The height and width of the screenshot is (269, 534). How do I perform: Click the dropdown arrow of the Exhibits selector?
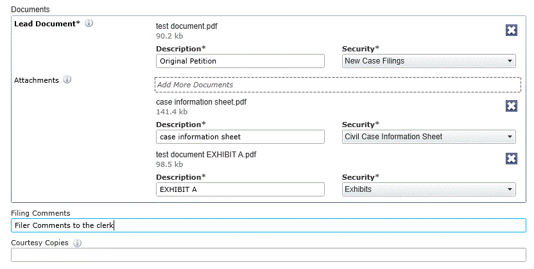[x=510, y=189]
